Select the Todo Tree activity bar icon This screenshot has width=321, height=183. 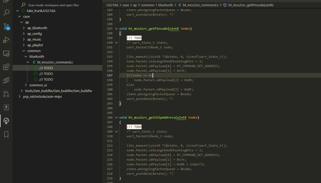point(6,121)
